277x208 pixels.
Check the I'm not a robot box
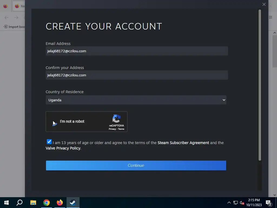tap(55, 122)
